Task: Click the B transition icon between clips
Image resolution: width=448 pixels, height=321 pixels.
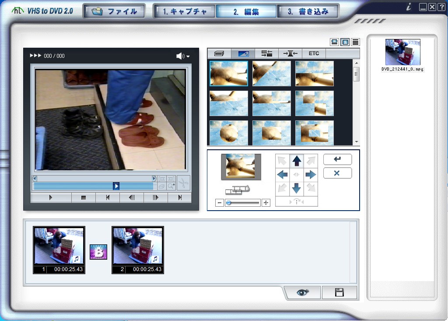Action: click(x=98, y=252)
